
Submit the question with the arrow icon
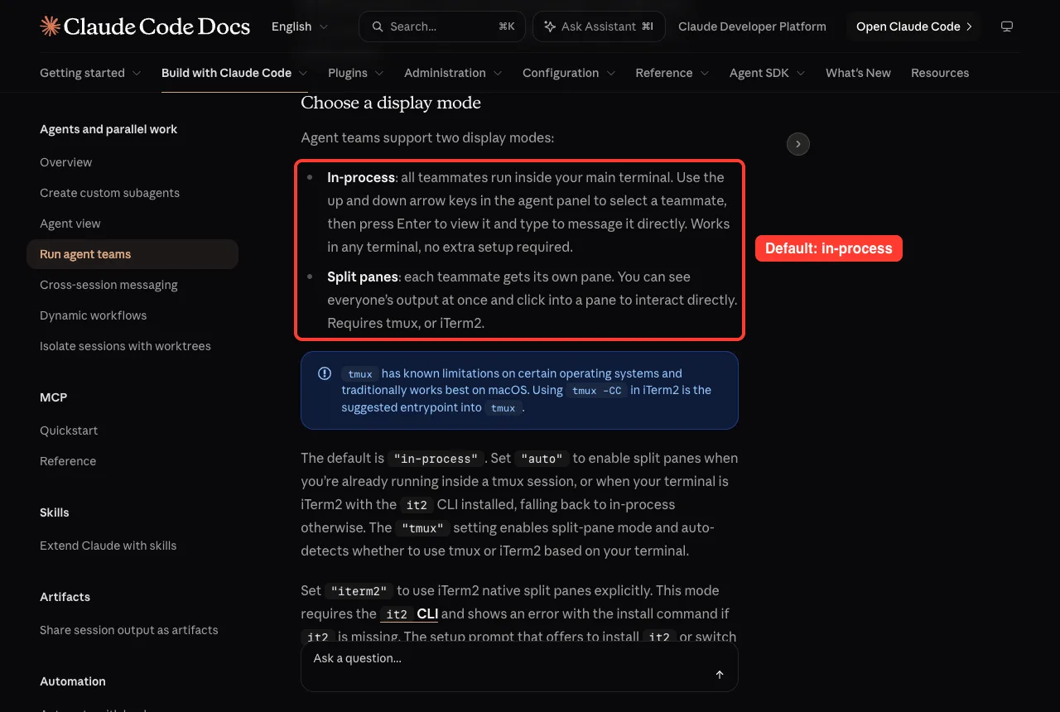pyautogui.click(x=720, y=675)
